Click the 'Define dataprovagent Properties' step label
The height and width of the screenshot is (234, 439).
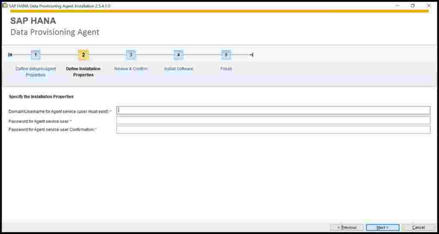click(36, 72)
